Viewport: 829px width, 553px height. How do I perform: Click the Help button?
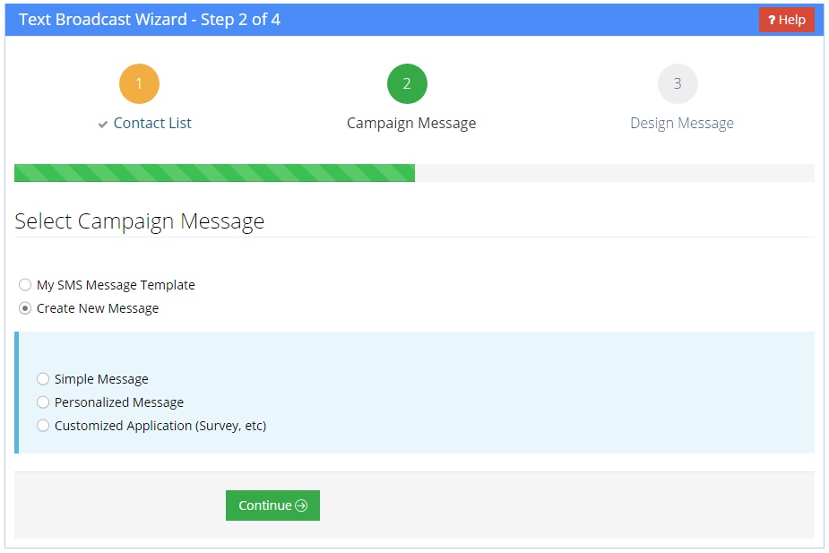point(785,19)
